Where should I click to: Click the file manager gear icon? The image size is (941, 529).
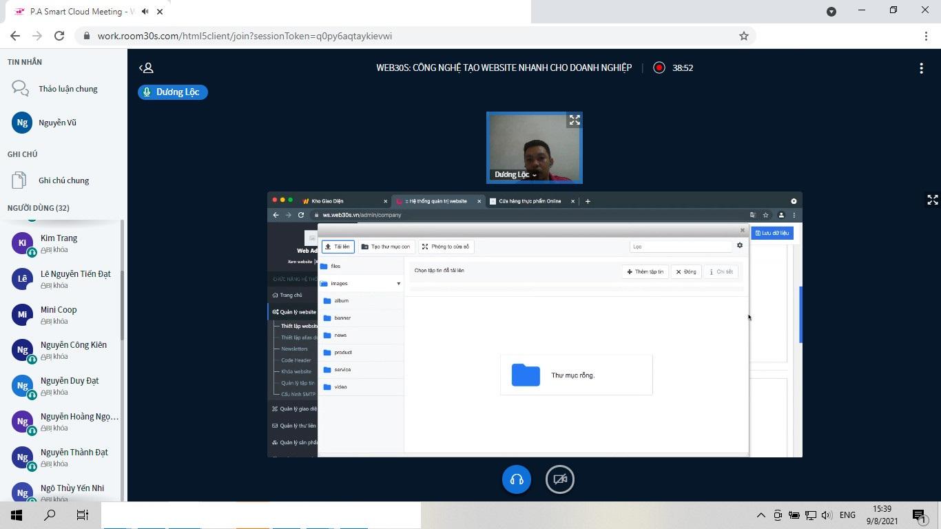coord(740,245)
